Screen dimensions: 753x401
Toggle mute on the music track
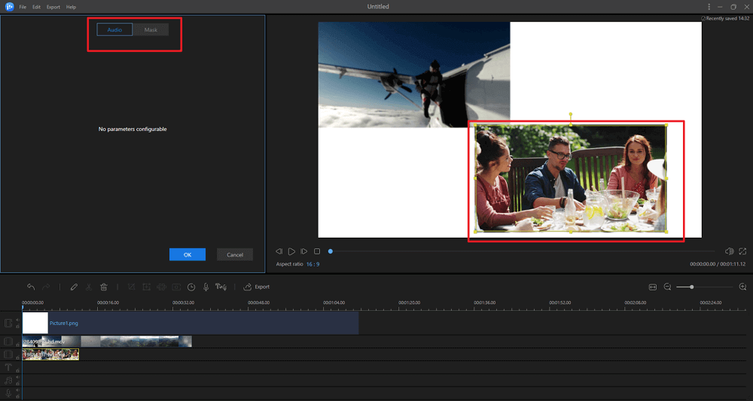pos(17,378)
